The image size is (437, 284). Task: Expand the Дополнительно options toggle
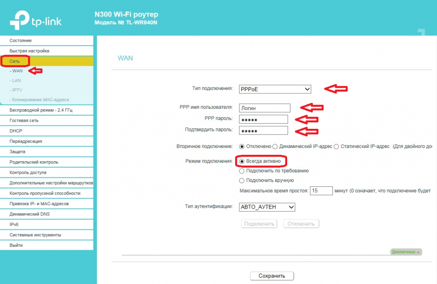(406, 252)
